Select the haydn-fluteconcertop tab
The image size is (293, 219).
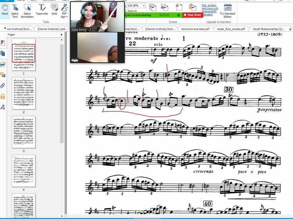point(269,29)
